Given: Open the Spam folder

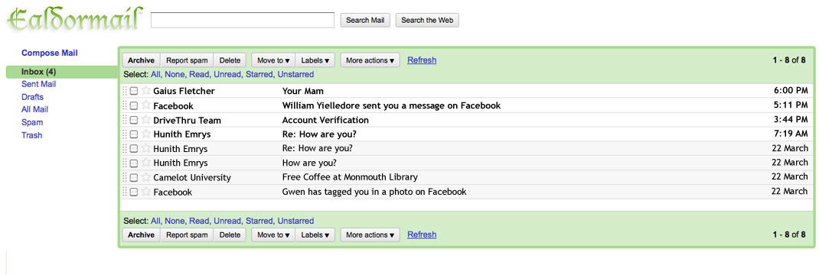Looking at the screenshot, I should point(32,122).
